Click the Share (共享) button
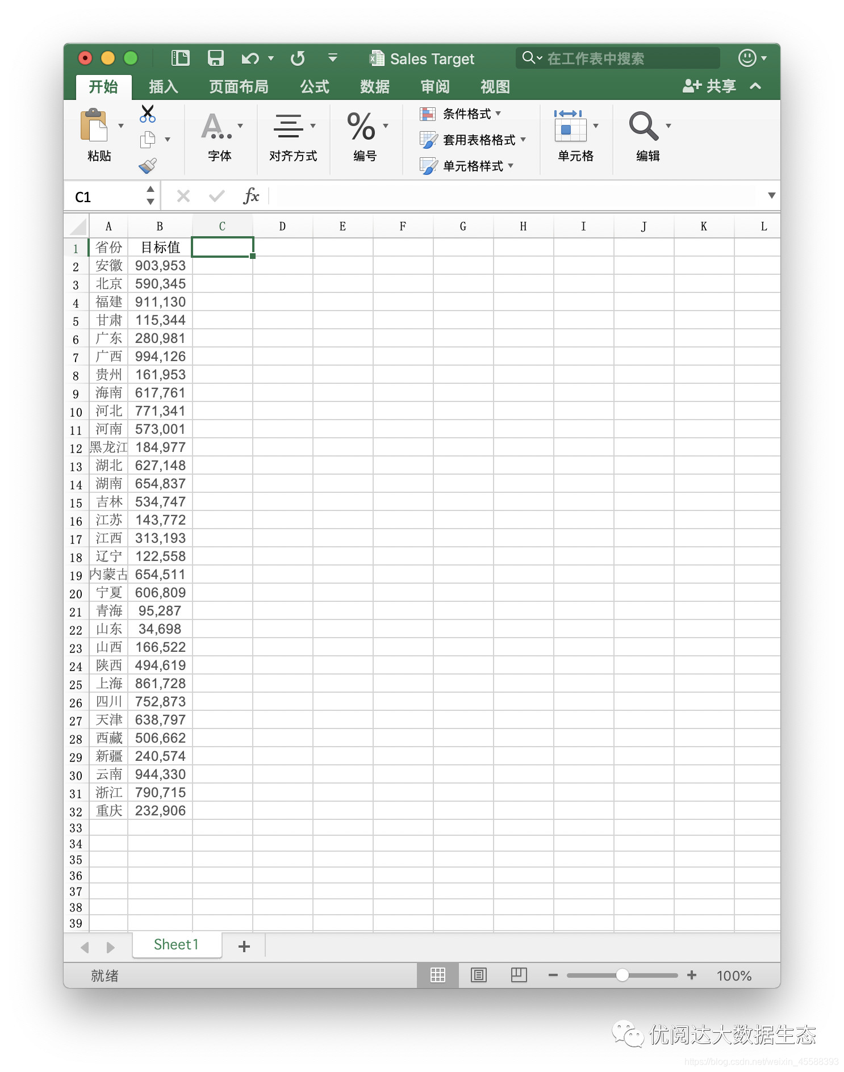The image size is (844, 1072). [709, 86]
